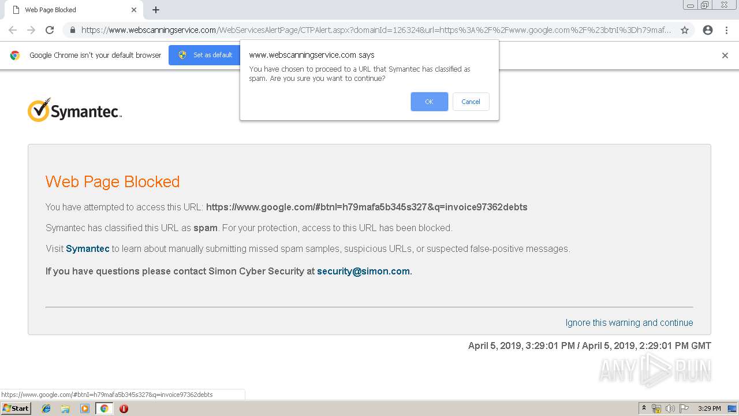Click the Symantec logo
The width and height of the screenshot is (739, 416).
click(x=74, y=110)
